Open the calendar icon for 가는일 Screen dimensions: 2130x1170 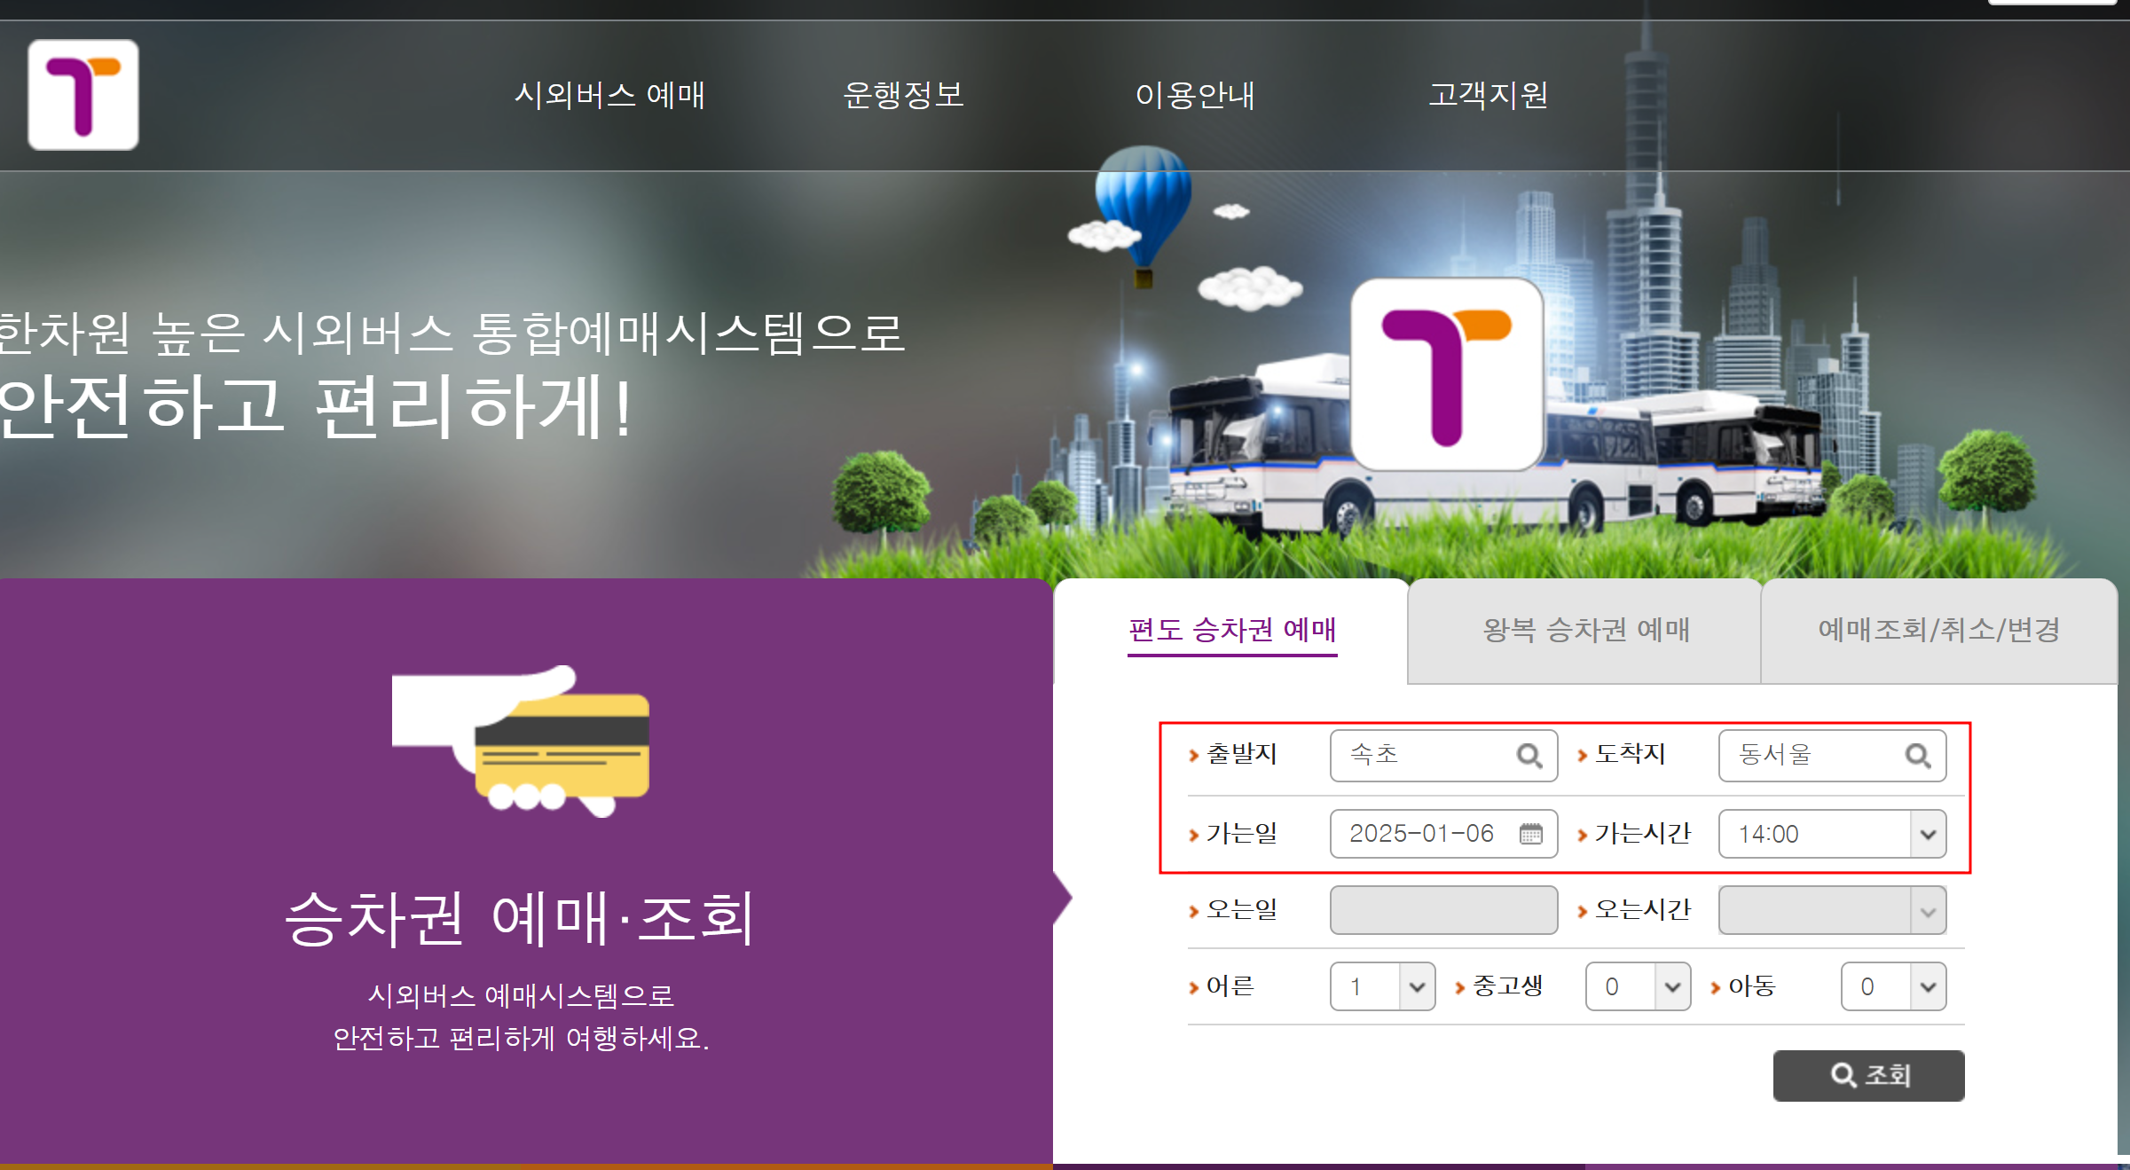tap(1530, 834)
